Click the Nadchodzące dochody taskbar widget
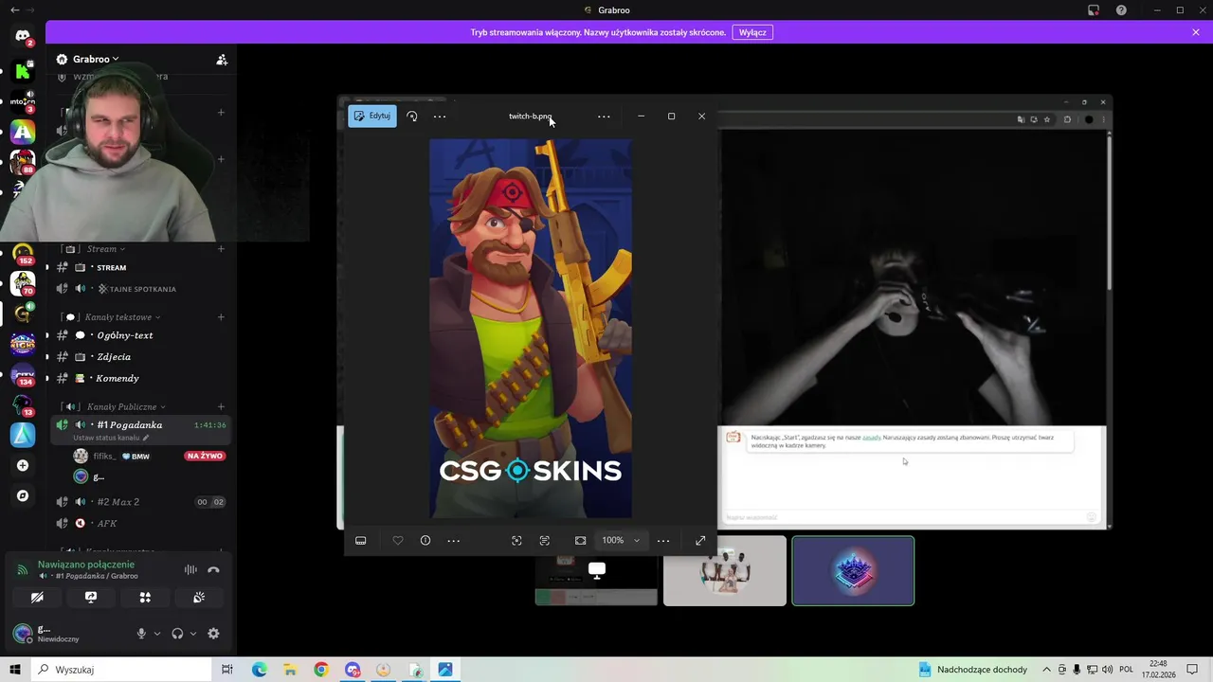 973,670
